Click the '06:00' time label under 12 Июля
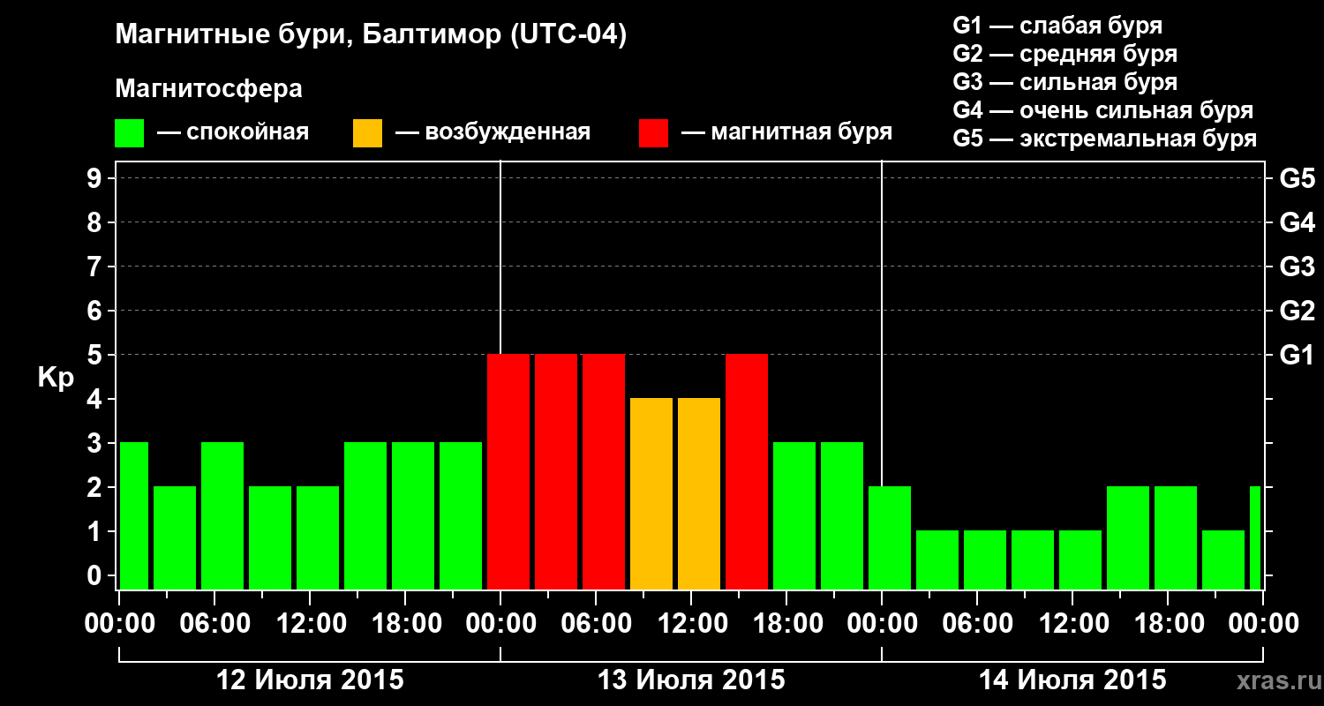Image resolution: width=1324 pixels, height=706 pixels. pyautogui.click(x=214, y=623)
